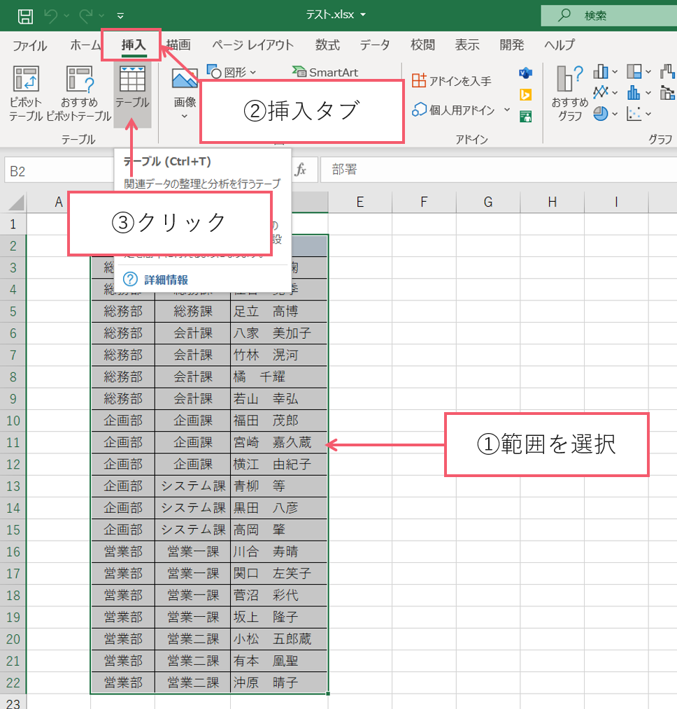The height and width of the screenshot is (709, 677).
Task: Open the Data (データ) tab
Action: click(x=375, y=45)
